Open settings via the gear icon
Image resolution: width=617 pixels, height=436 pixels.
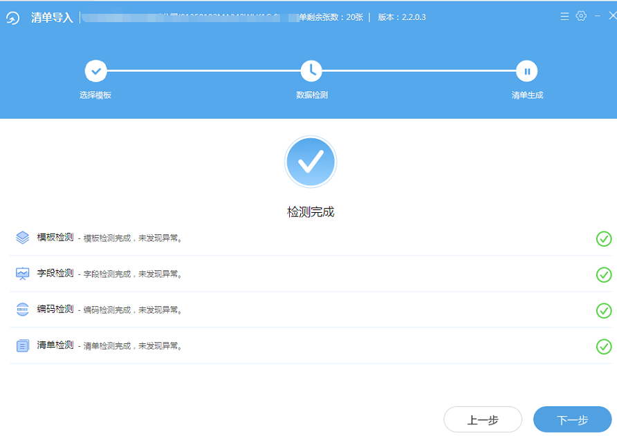[x=581, y=16]
